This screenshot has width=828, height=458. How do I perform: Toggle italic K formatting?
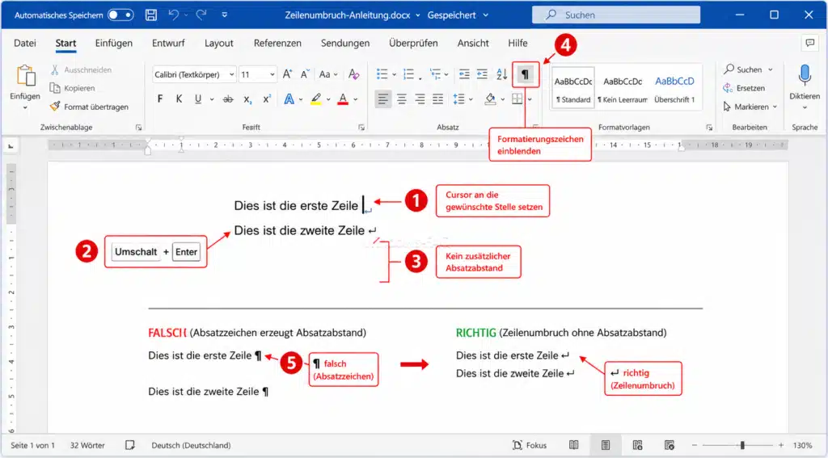pos(179,99)
